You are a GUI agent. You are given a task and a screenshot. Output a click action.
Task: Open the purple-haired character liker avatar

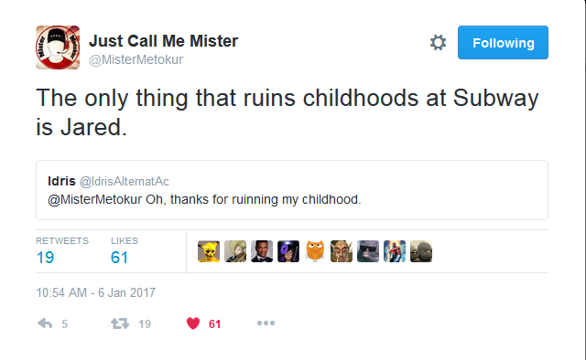click(x=288, y=251)
